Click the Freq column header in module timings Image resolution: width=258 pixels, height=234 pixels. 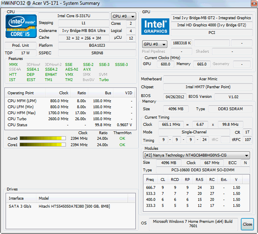tap(151, 180)
